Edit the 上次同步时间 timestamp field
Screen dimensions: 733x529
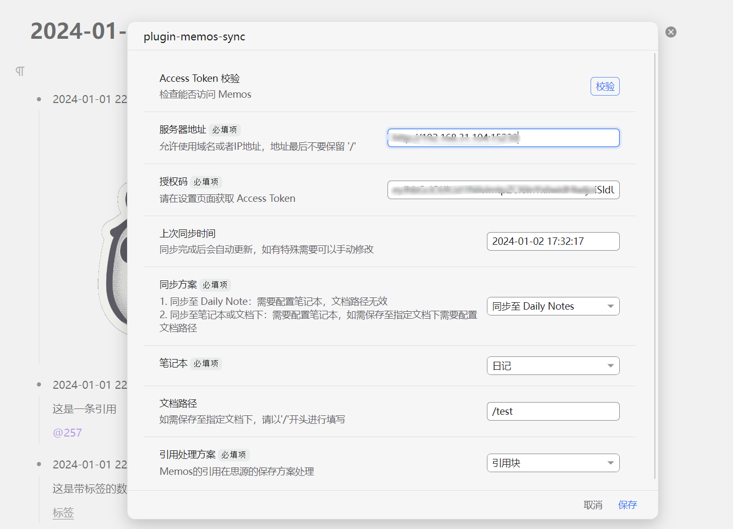tap(553, 242)
